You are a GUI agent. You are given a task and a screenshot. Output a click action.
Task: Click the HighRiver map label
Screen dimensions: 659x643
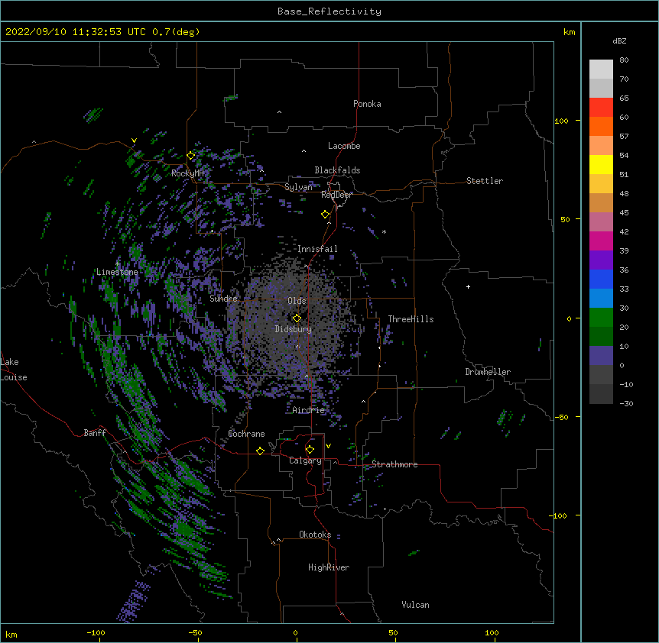[329, 567]
